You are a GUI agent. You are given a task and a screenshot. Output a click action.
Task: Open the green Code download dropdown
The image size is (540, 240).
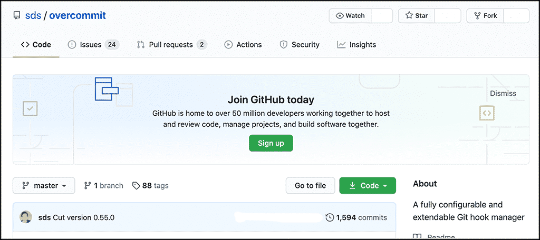(x=368, y=186)
